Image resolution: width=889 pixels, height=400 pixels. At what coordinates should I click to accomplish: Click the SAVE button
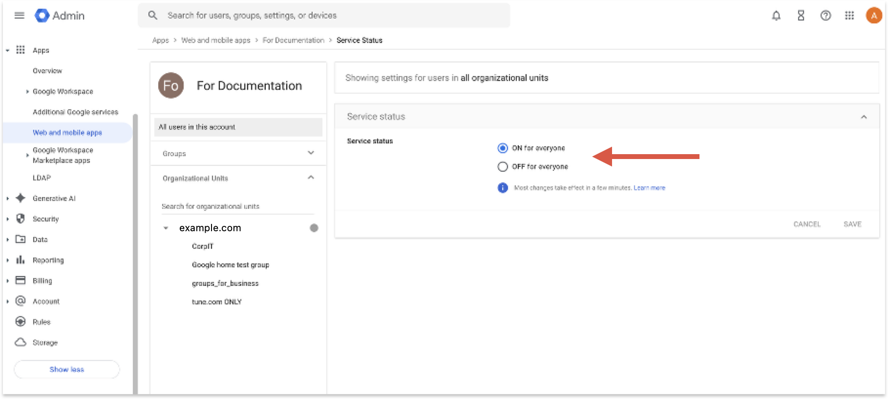coord(852,224)
